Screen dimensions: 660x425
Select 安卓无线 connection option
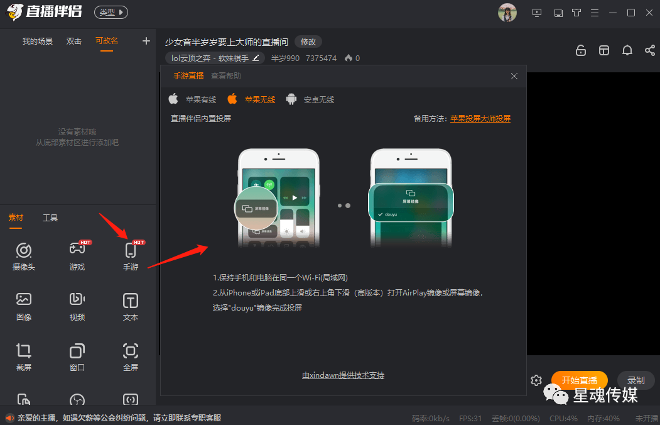[x=310, y=99]
